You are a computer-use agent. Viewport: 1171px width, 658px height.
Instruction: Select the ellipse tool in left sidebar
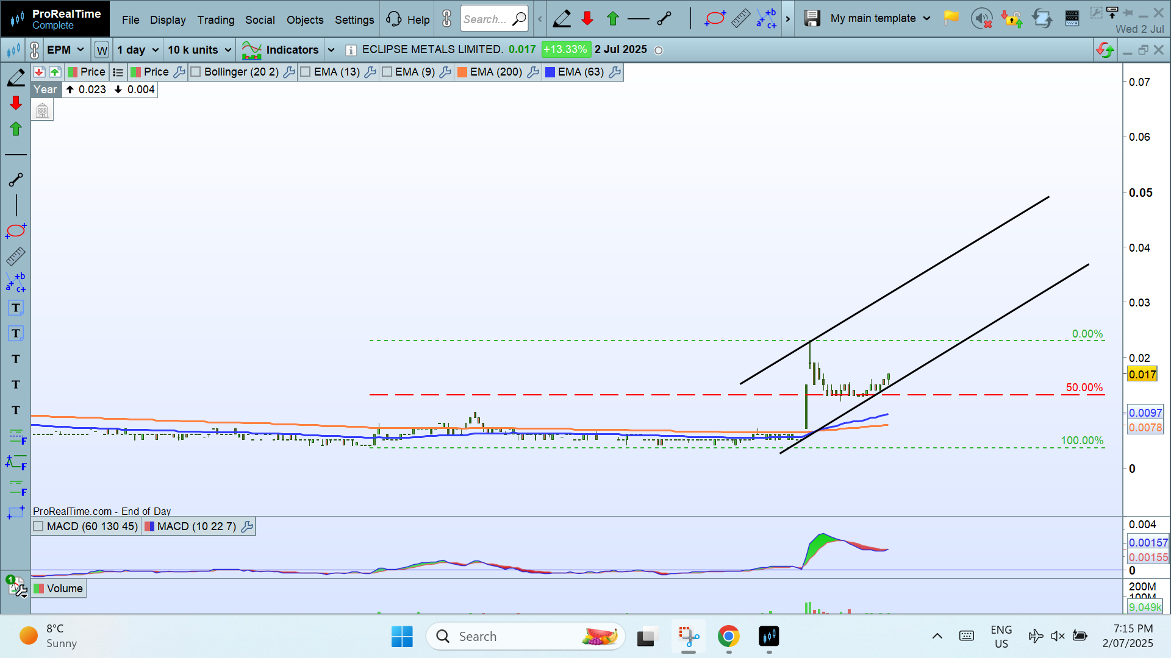(16, 231)
